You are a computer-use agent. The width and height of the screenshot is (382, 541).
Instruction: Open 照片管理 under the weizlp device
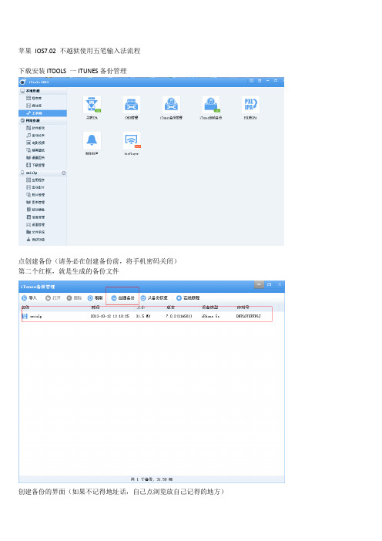click(x=35, y=195)
